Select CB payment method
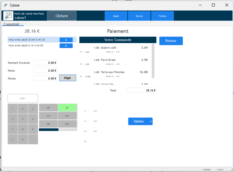The image size is (234, 172). pyautogui.click(x=48, y=108)
